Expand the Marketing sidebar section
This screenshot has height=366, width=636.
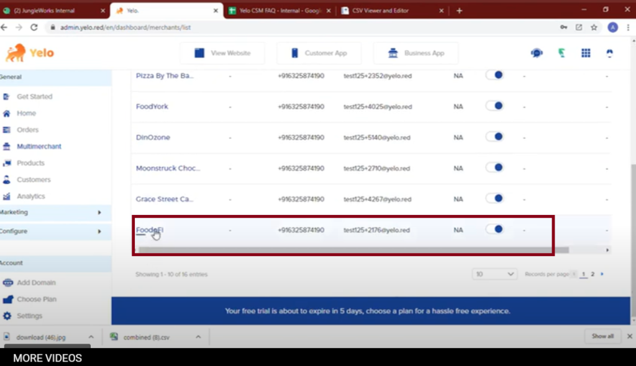51,213
